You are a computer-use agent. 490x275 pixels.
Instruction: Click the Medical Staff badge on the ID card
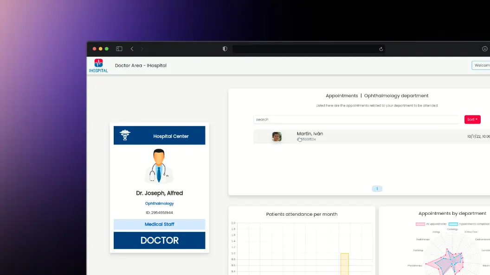pyautogui.click(x=159, y=224)
